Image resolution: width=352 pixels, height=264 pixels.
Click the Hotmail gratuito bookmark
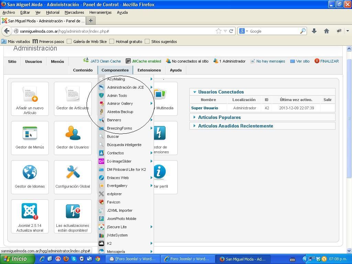click(126, 42)
